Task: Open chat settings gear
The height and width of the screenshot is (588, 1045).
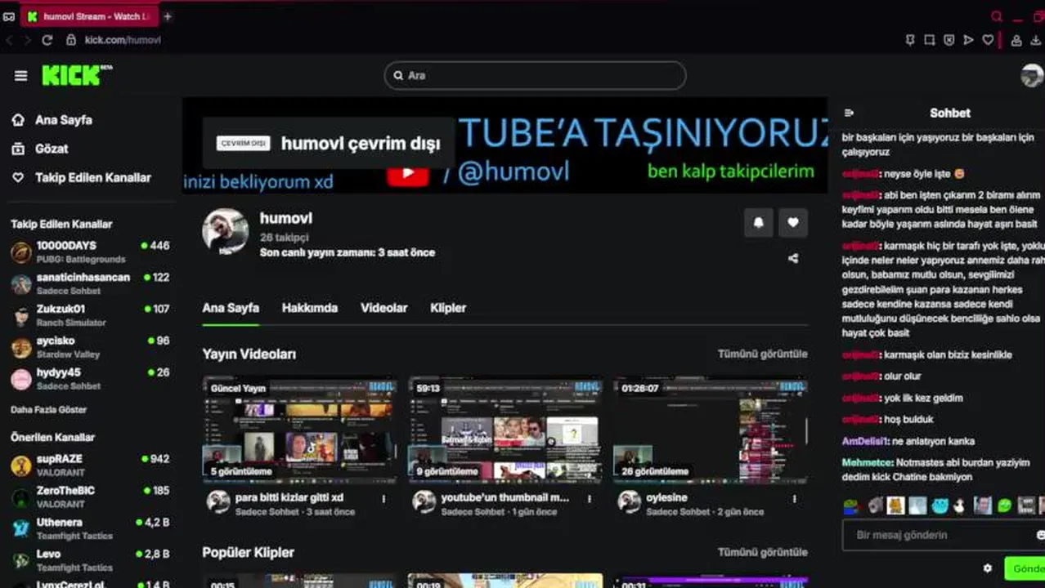Action: [988, 568]
